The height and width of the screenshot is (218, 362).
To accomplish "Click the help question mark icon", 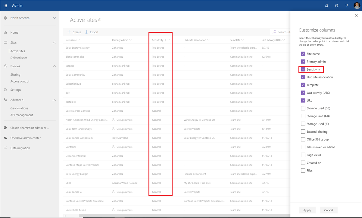I will [x=347, y=5].
